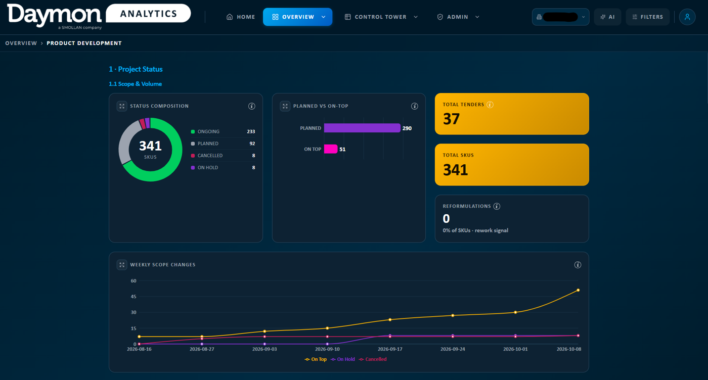This screenshot has height=380, width=708.
Task: Click the '0% of SKUs · rework signal' text
Action: pos(475,230)
